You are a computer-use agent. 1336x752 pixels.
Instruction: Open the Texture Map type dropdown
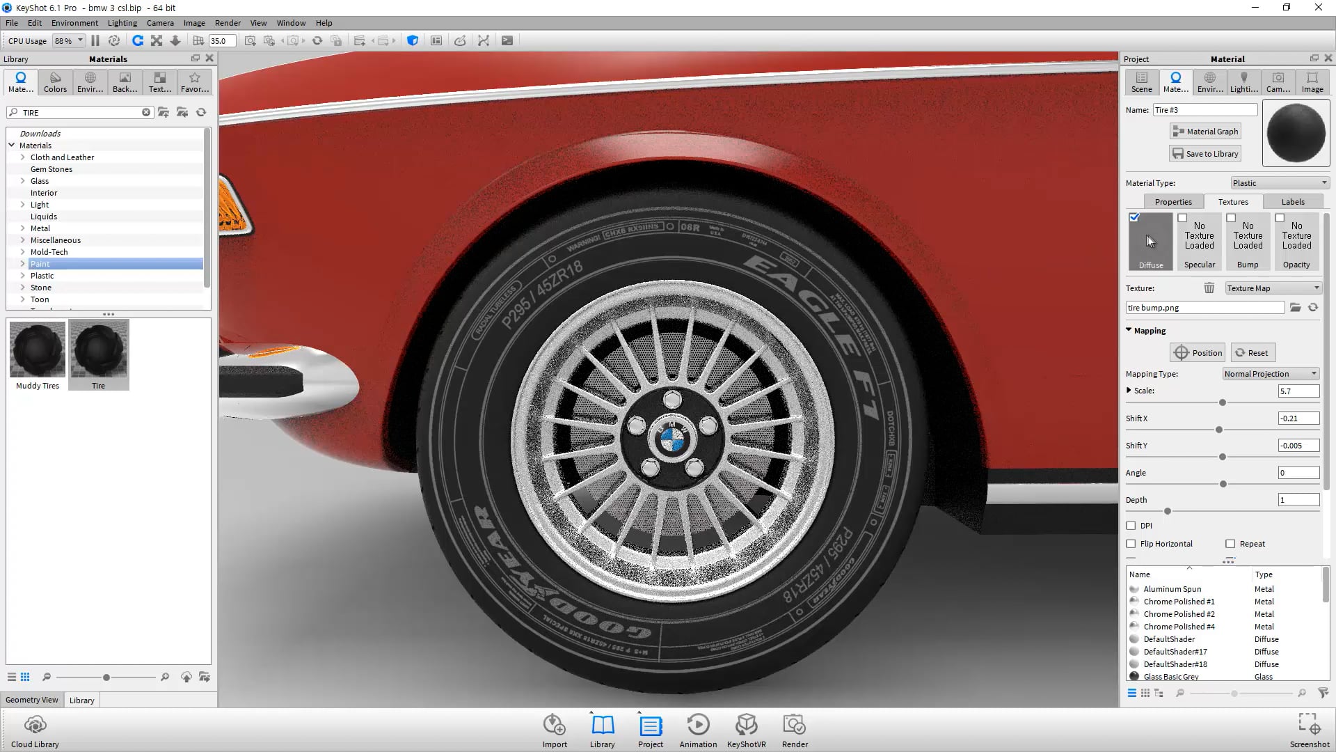click(x=1273, y=288)
